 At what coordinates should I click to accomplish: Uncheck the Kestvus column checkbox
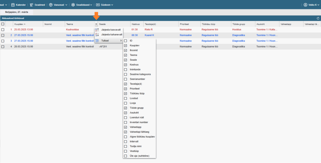click(126, 65)
